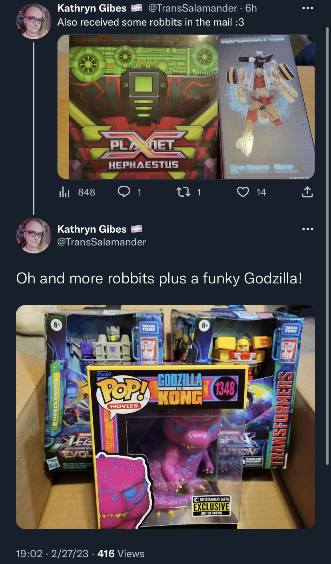This screenshot has height=564, width=331.
Task: Open more options on the Godzilla tweet
Action: (306, 229)
